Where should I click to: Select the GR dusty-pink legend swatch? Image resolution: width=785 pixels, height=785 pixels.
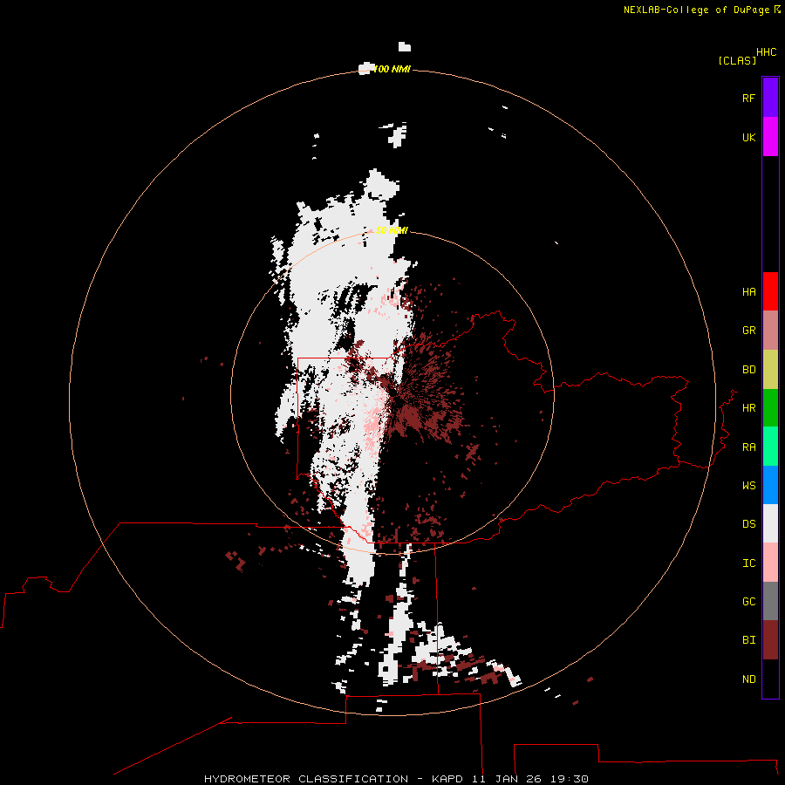coord(770,331)
